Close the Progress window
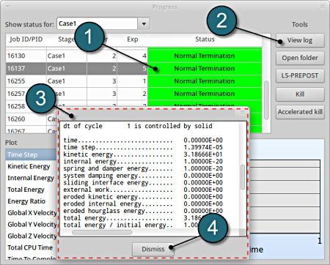The image size is (330, 265). 323,7
